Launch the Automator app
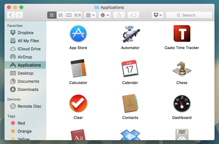Image resolution: width=219 pixels, height=144 pixels. pos(131,33)
